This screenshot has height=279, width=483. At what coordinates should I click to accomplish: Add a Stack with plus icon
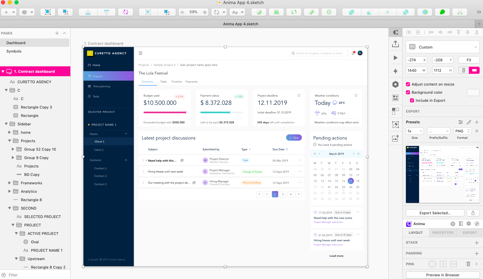[x=477, y=243]
